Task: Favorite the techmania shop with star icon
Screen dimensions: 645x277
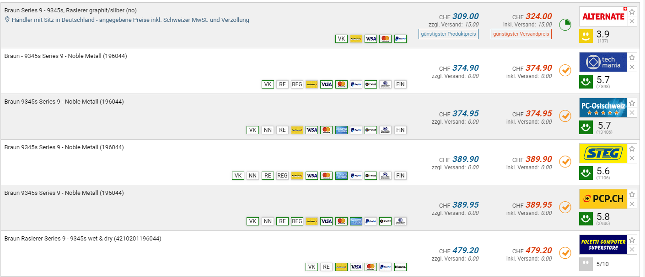Action: [x=632, y=57]
